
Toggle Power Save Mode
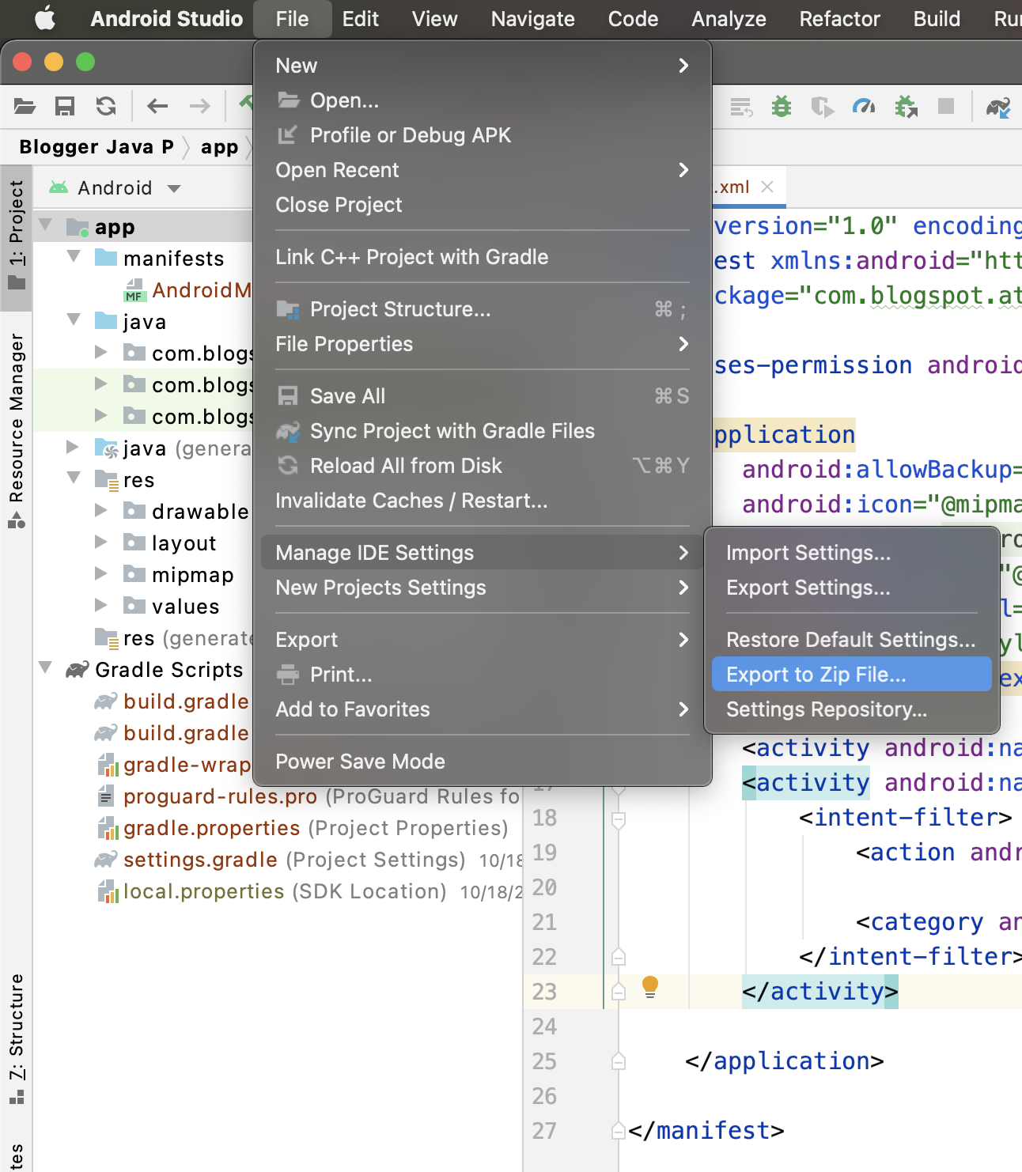point(483,762)
